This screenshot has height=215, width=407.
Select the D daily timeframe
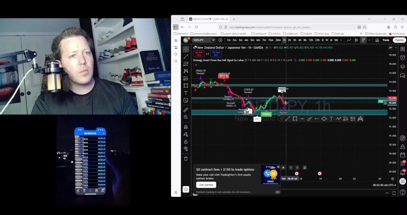coord(322,40)
